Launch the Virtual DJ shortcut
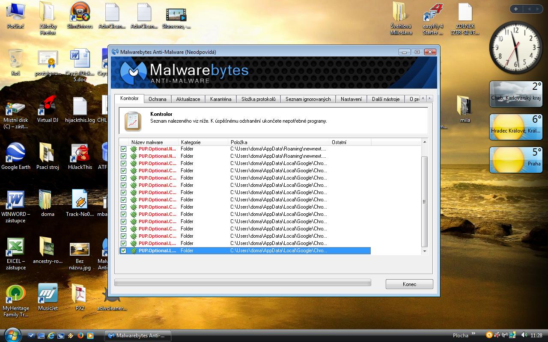Screen dimensions: 548x342 [x=48, y=109]
